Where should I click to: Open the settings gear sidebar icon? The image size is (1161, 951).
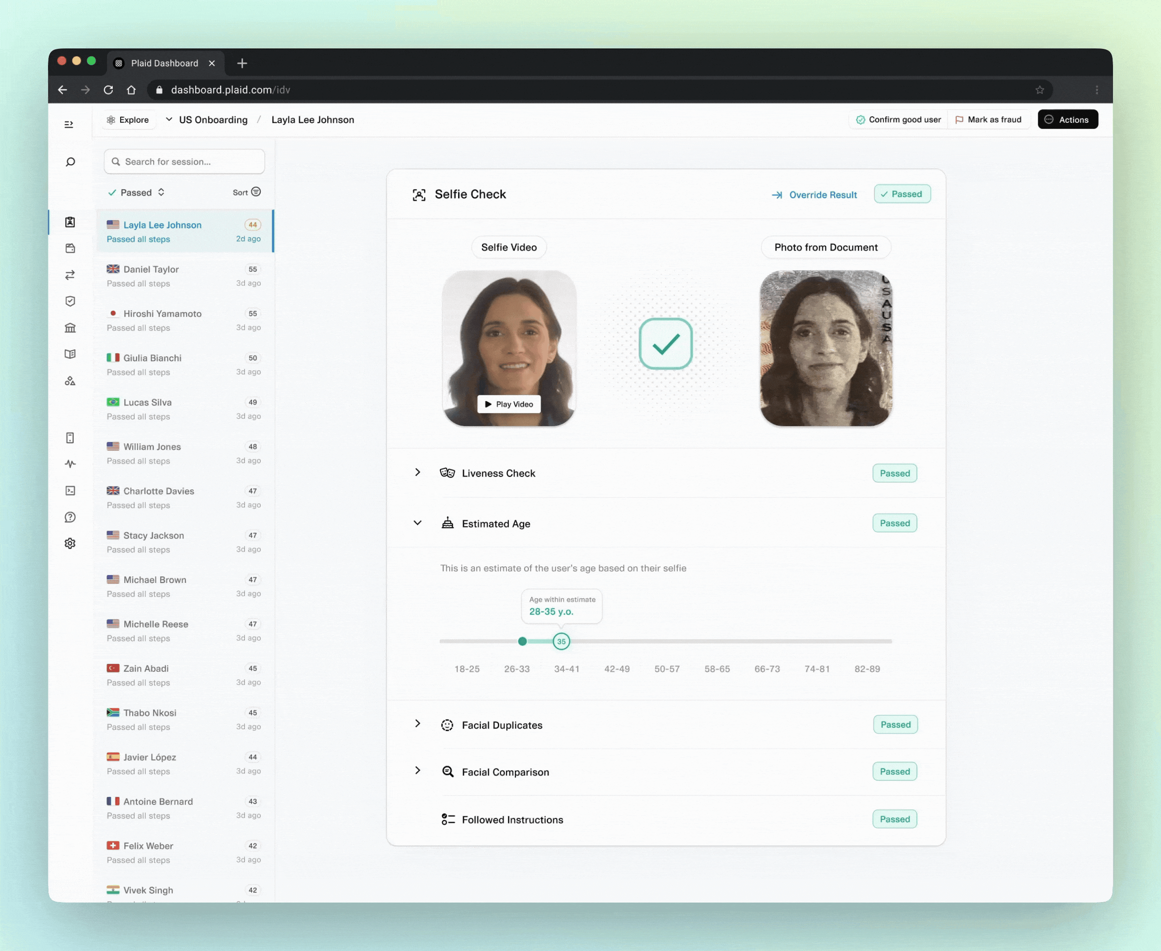[x=70, y=543]
